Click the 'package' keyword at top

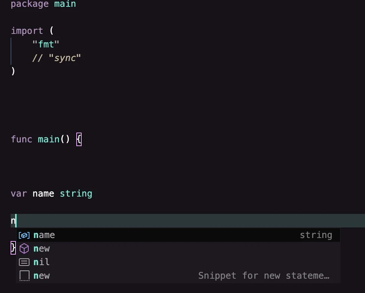click(x=30, y=4)
